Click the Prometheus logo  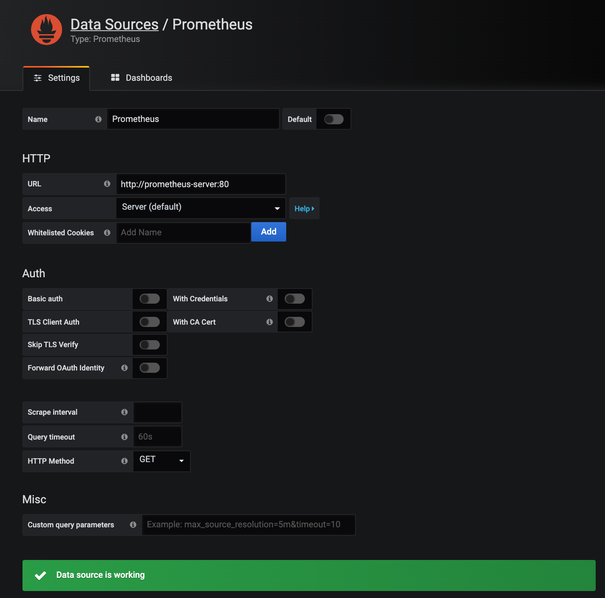[46, 29]
